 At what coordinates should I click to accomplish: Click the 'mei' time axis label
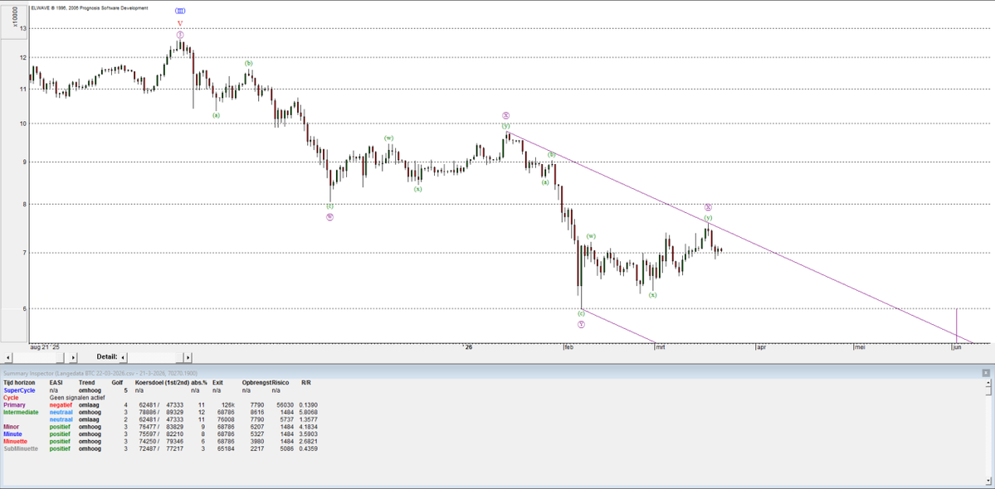[859, 347]
